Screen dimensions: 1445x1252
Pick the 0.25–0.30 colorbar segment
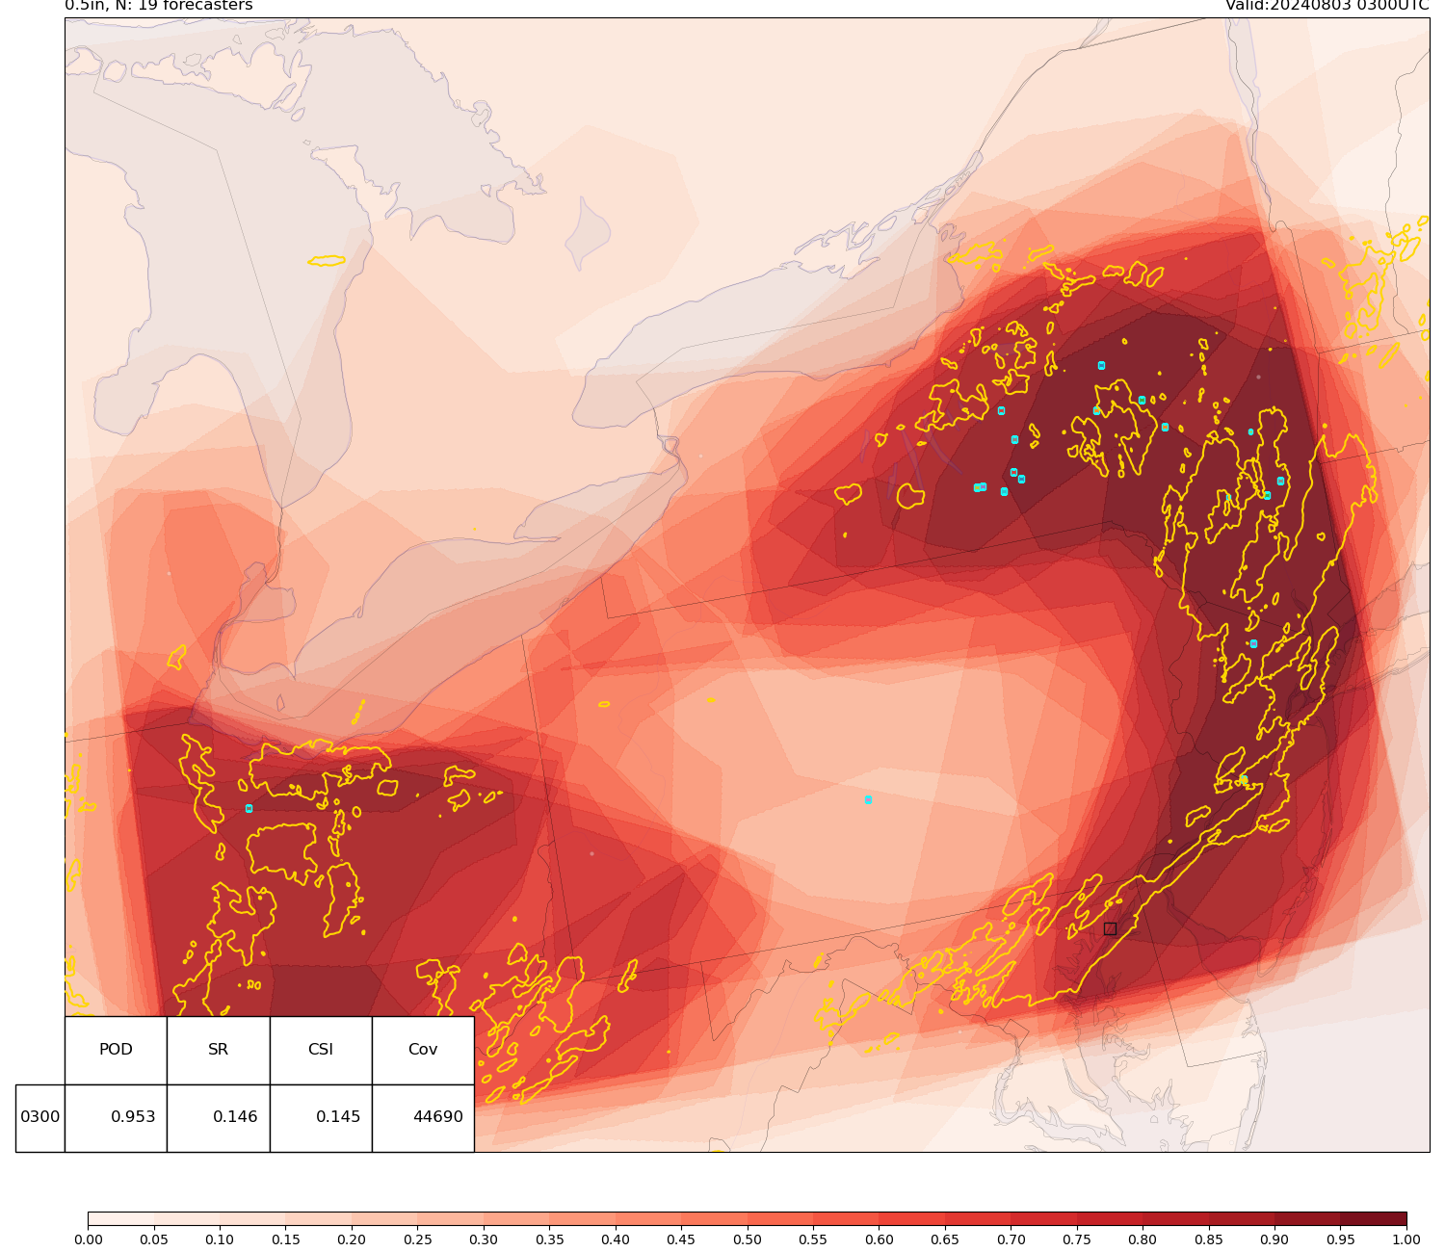(x=450, y=1219)
